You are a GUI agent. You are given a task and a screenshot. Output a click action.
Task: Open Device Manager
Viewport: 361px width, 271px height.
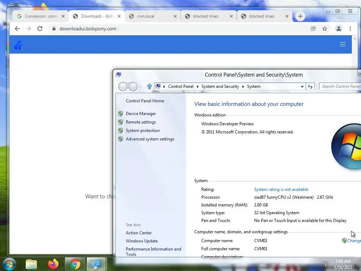point(141,114)
